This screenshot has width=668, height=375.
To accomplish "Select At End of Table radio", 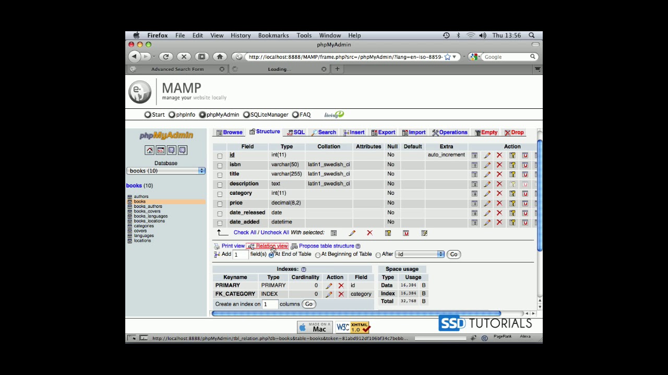I will click(x=271, y=255).
